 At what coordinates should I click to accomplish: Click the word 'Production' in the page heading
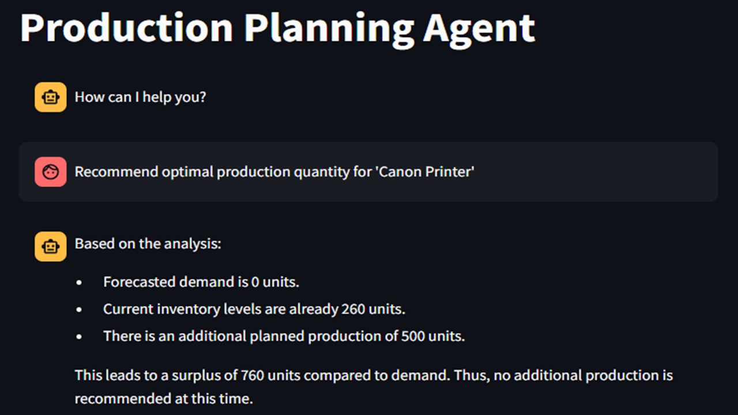tap(127, 27)
